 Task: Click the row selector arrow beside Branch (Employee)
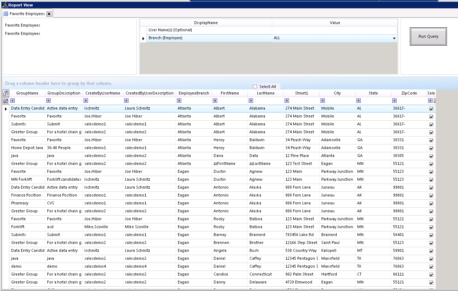(144, 38)
